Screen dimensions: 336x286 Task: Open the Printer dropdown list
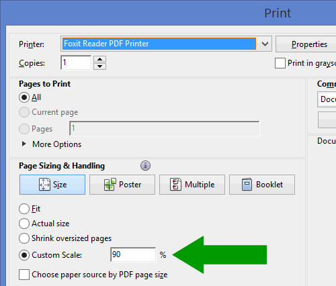tap(265, 44)
